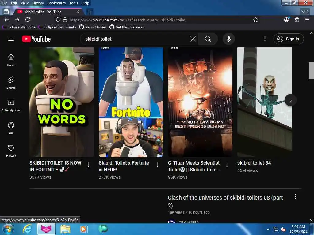The width and height of the screenshot is (314, 235).
Task: Open the Windows Start menu
Action: (8, 229)
